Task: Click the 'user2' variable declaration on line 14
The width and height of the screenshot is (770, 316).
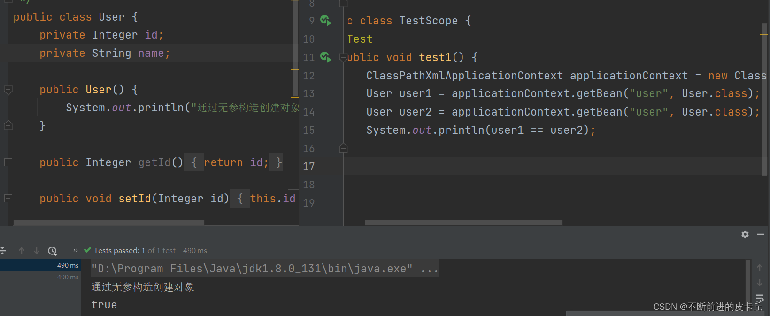Action: pos(415,112)
